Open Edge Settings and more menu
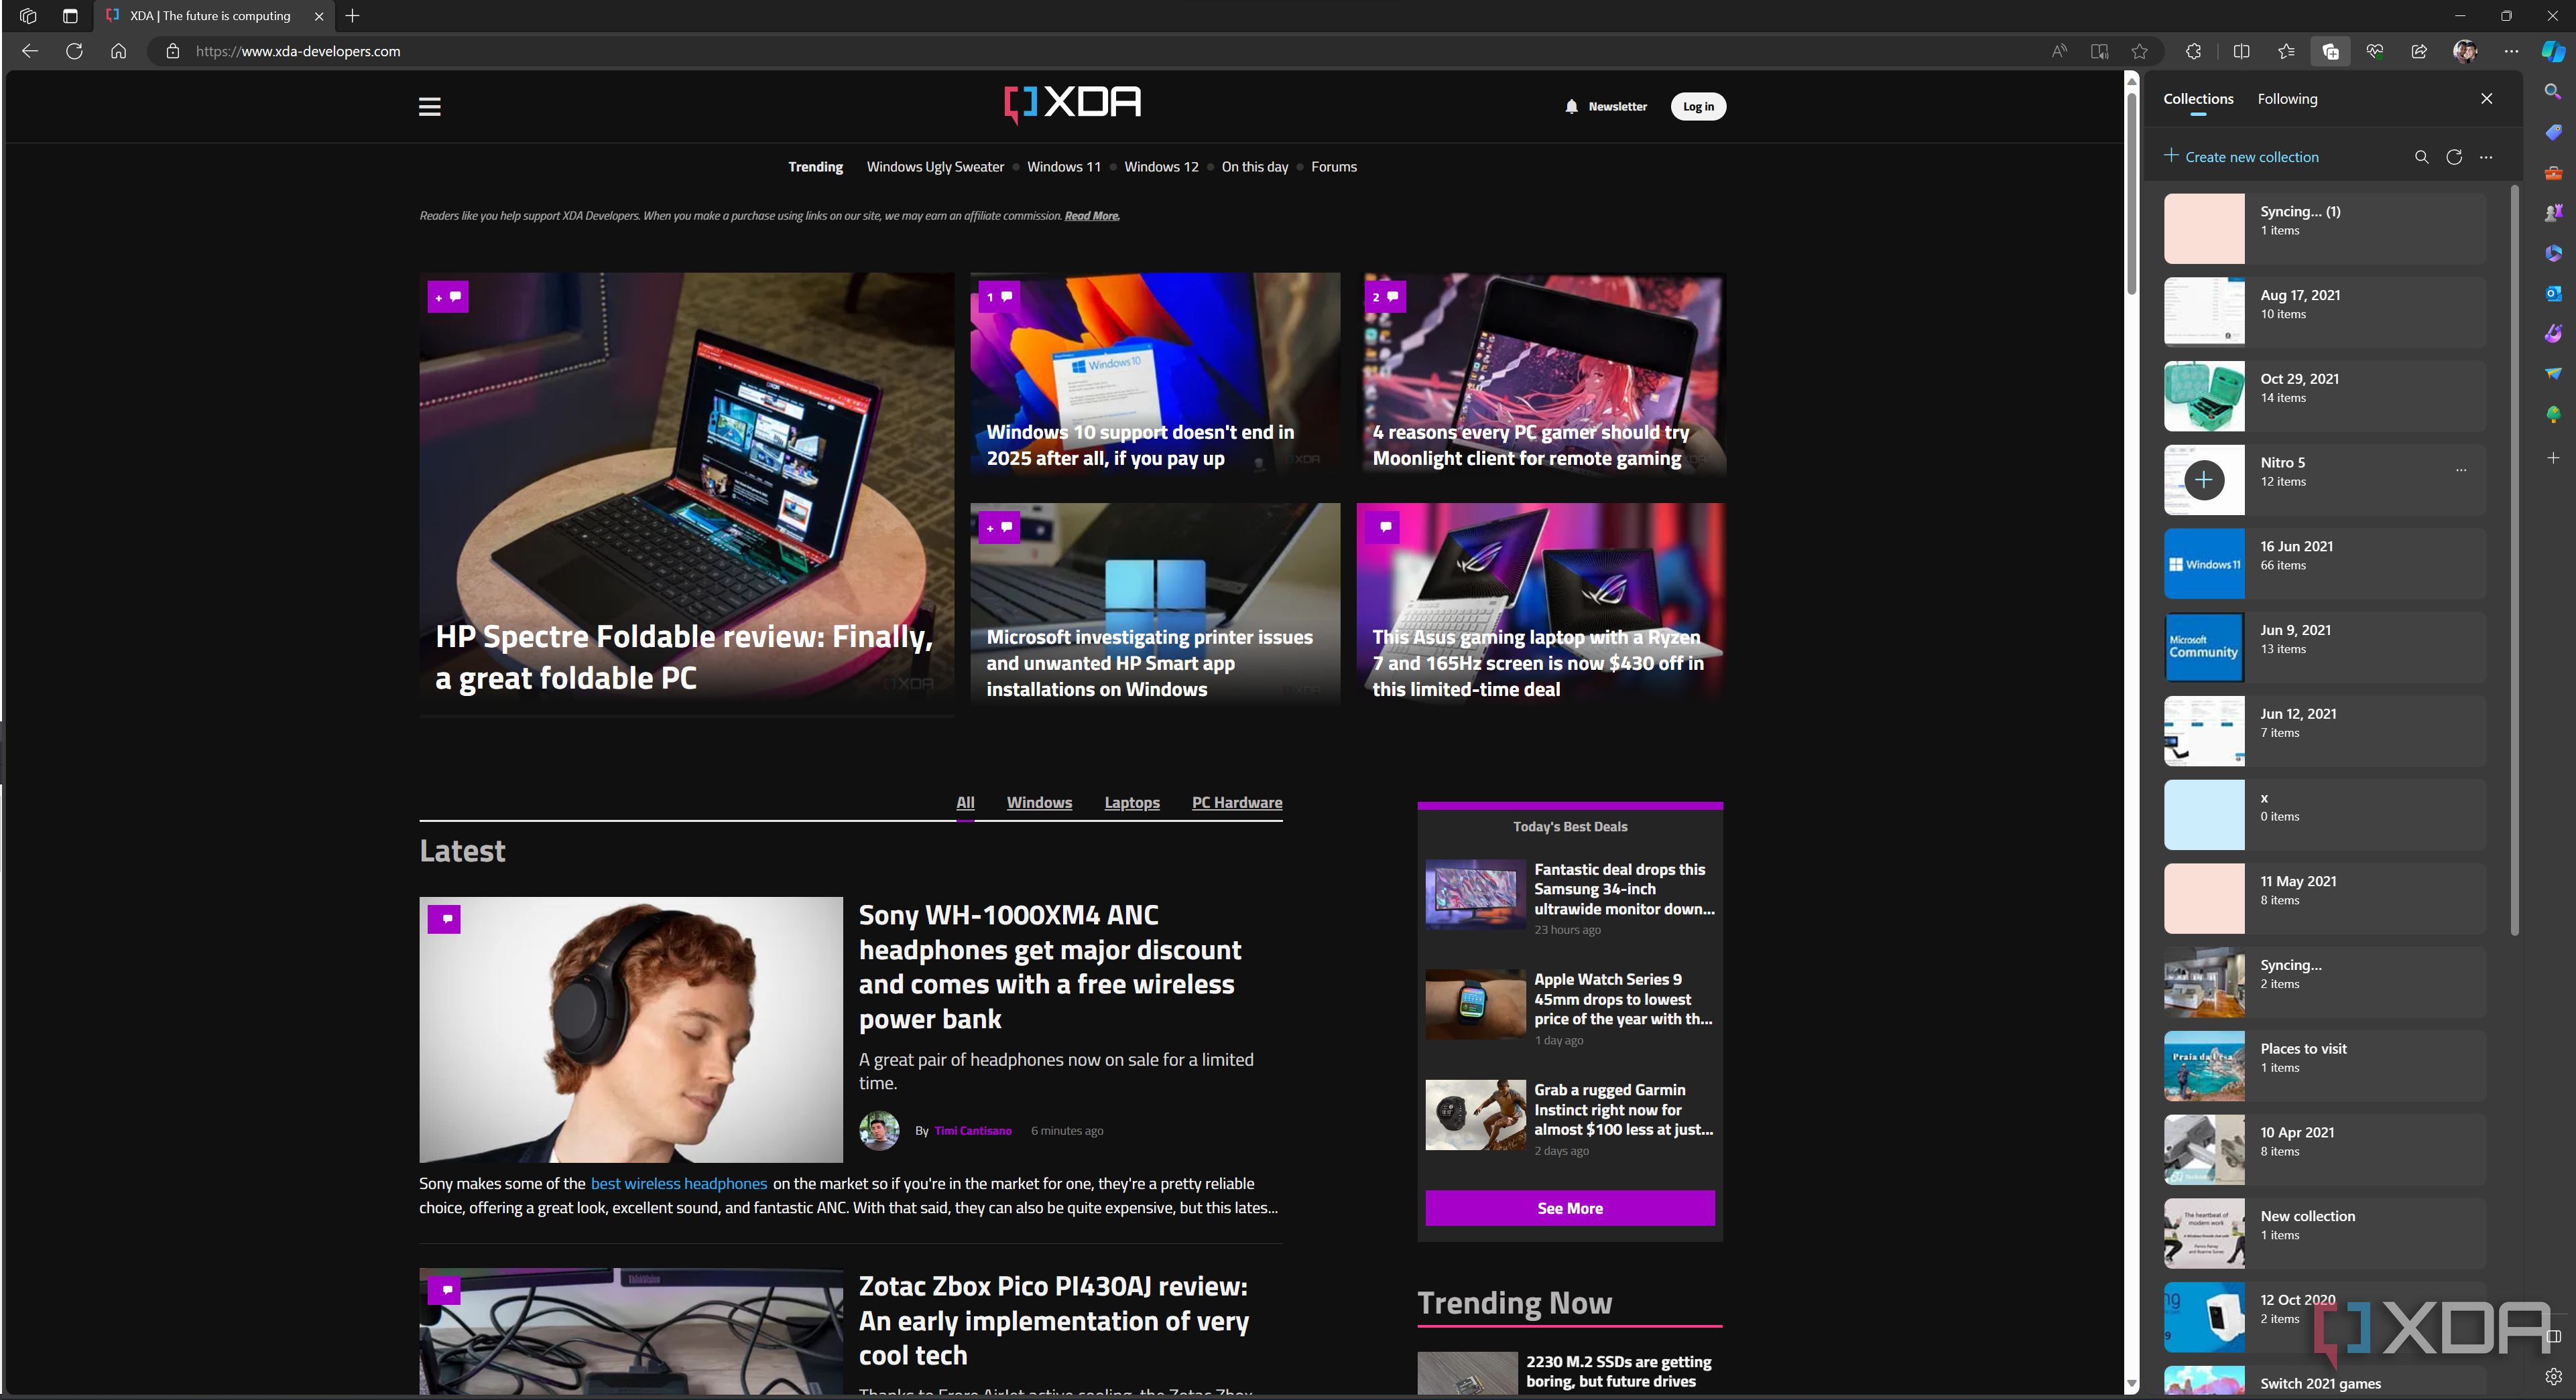Image resolution: width=2576 pixels, height=1400 pixels. pyautogui.click(x=2511, y=51)
